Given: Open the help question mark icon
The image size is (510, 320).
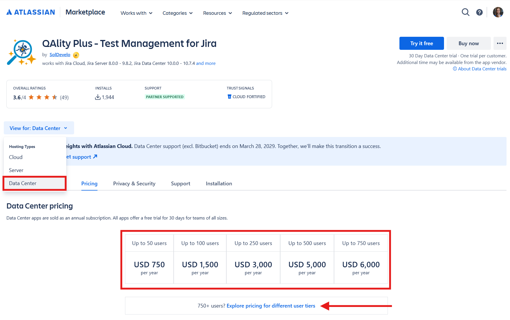Looking at the screenshot, I should (479, 12).
